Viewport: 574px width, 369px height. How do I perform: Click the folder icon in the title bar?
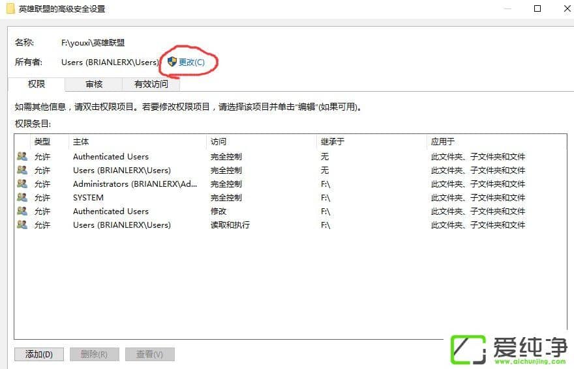(x=10, y=9)
